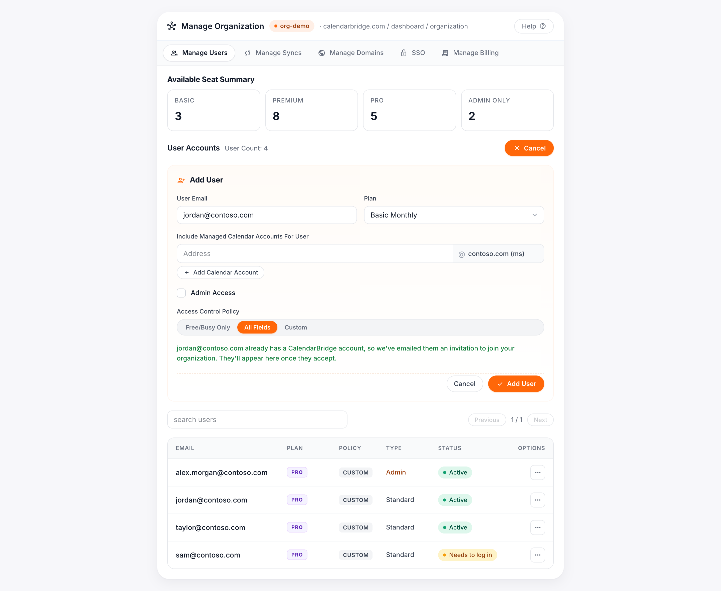
Task: Switch to Manage Syncs tab
Action: point(273,53)
